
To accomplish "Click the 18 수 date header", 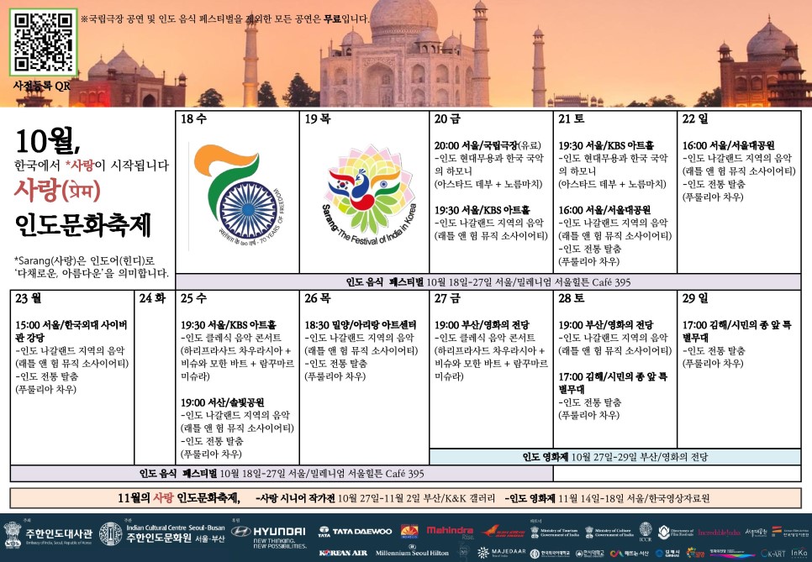I will (x=193, y=119).
